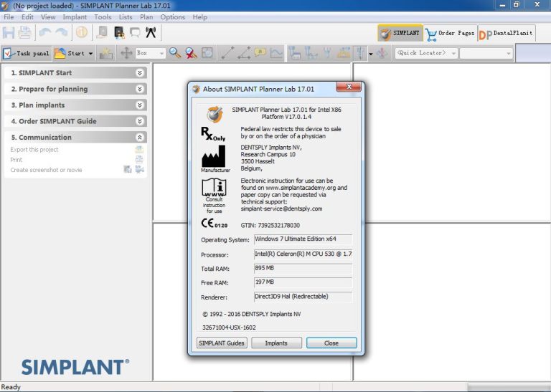
Task: Collapse the 5. Communication section
Action: tap(76, 137)
